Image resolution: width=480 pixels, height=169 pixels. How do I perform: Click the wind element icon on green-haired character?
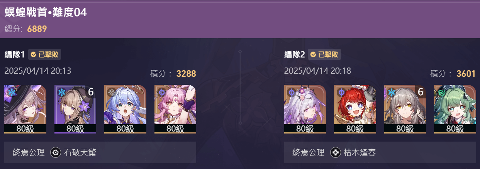tap(441, 93)
